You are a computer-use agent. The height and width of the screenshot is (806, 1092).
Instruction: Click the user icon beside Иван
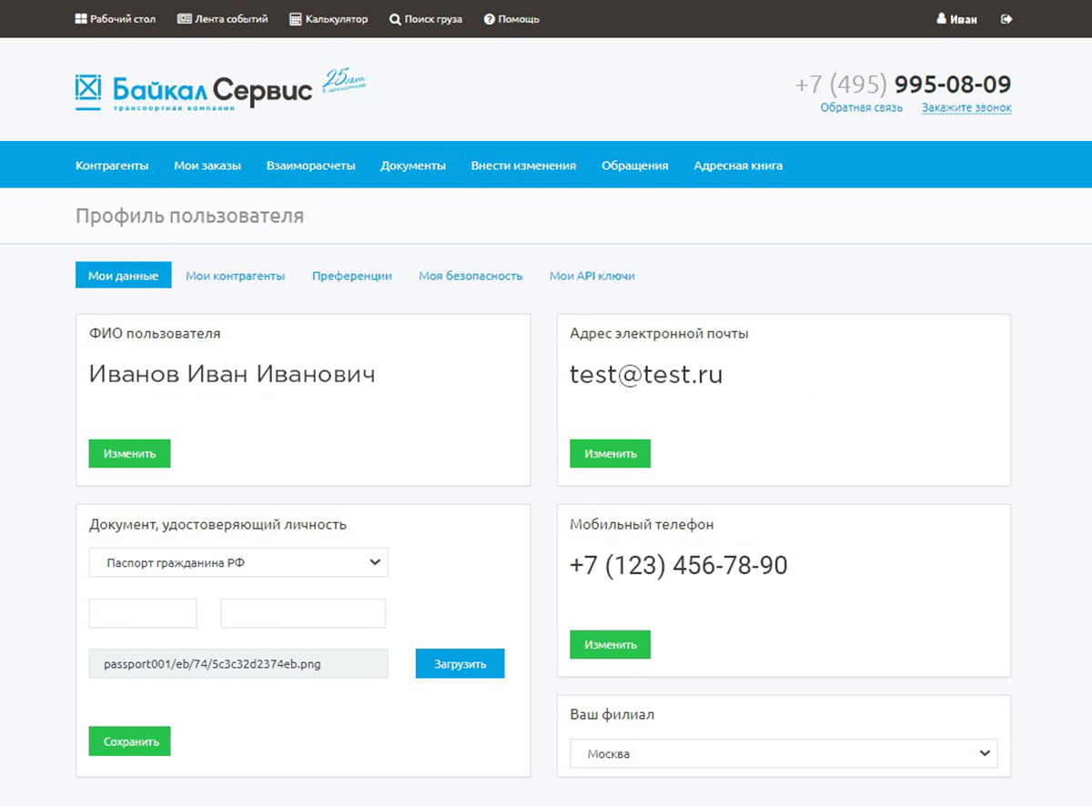point(941,19)
